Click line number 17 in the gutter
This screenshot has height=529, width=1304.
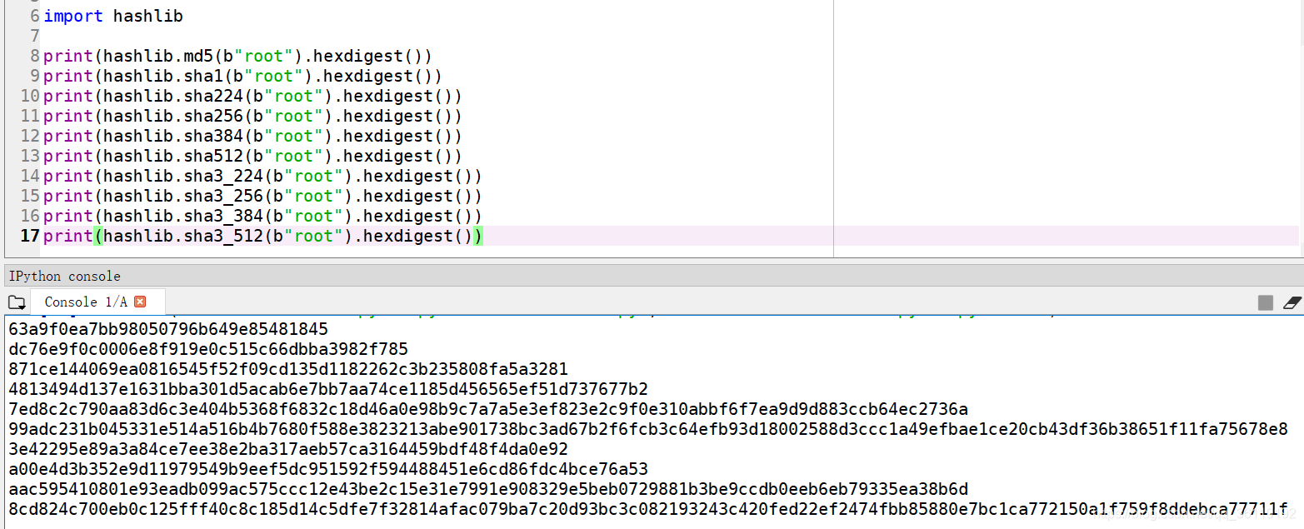tap(30, 236)
